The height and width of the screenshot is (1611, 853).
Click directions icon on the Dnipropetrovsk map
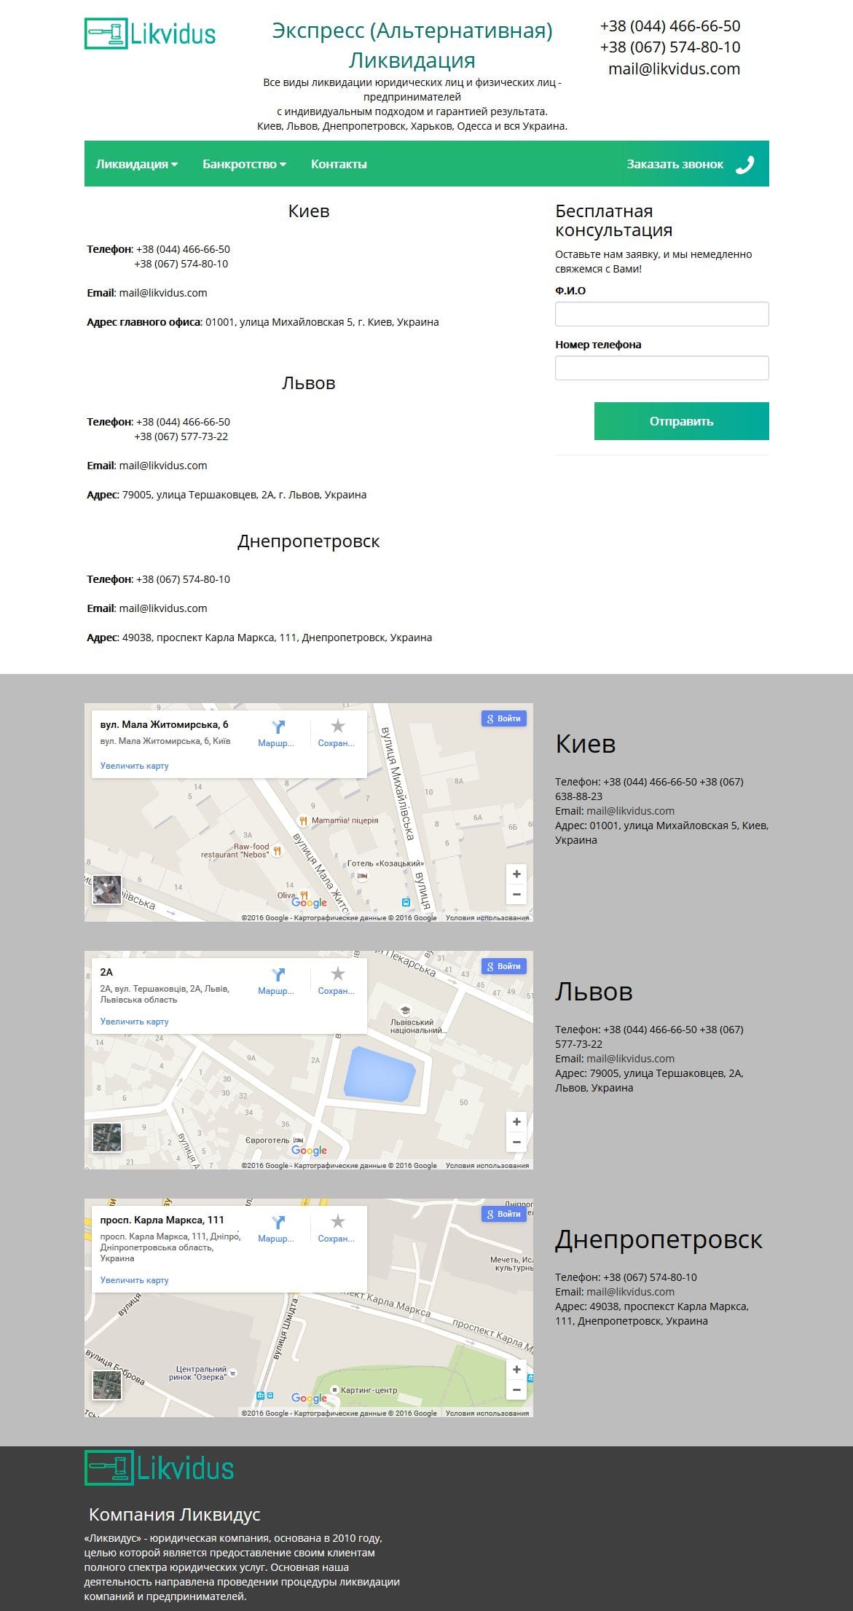[x=278, y=1223]
